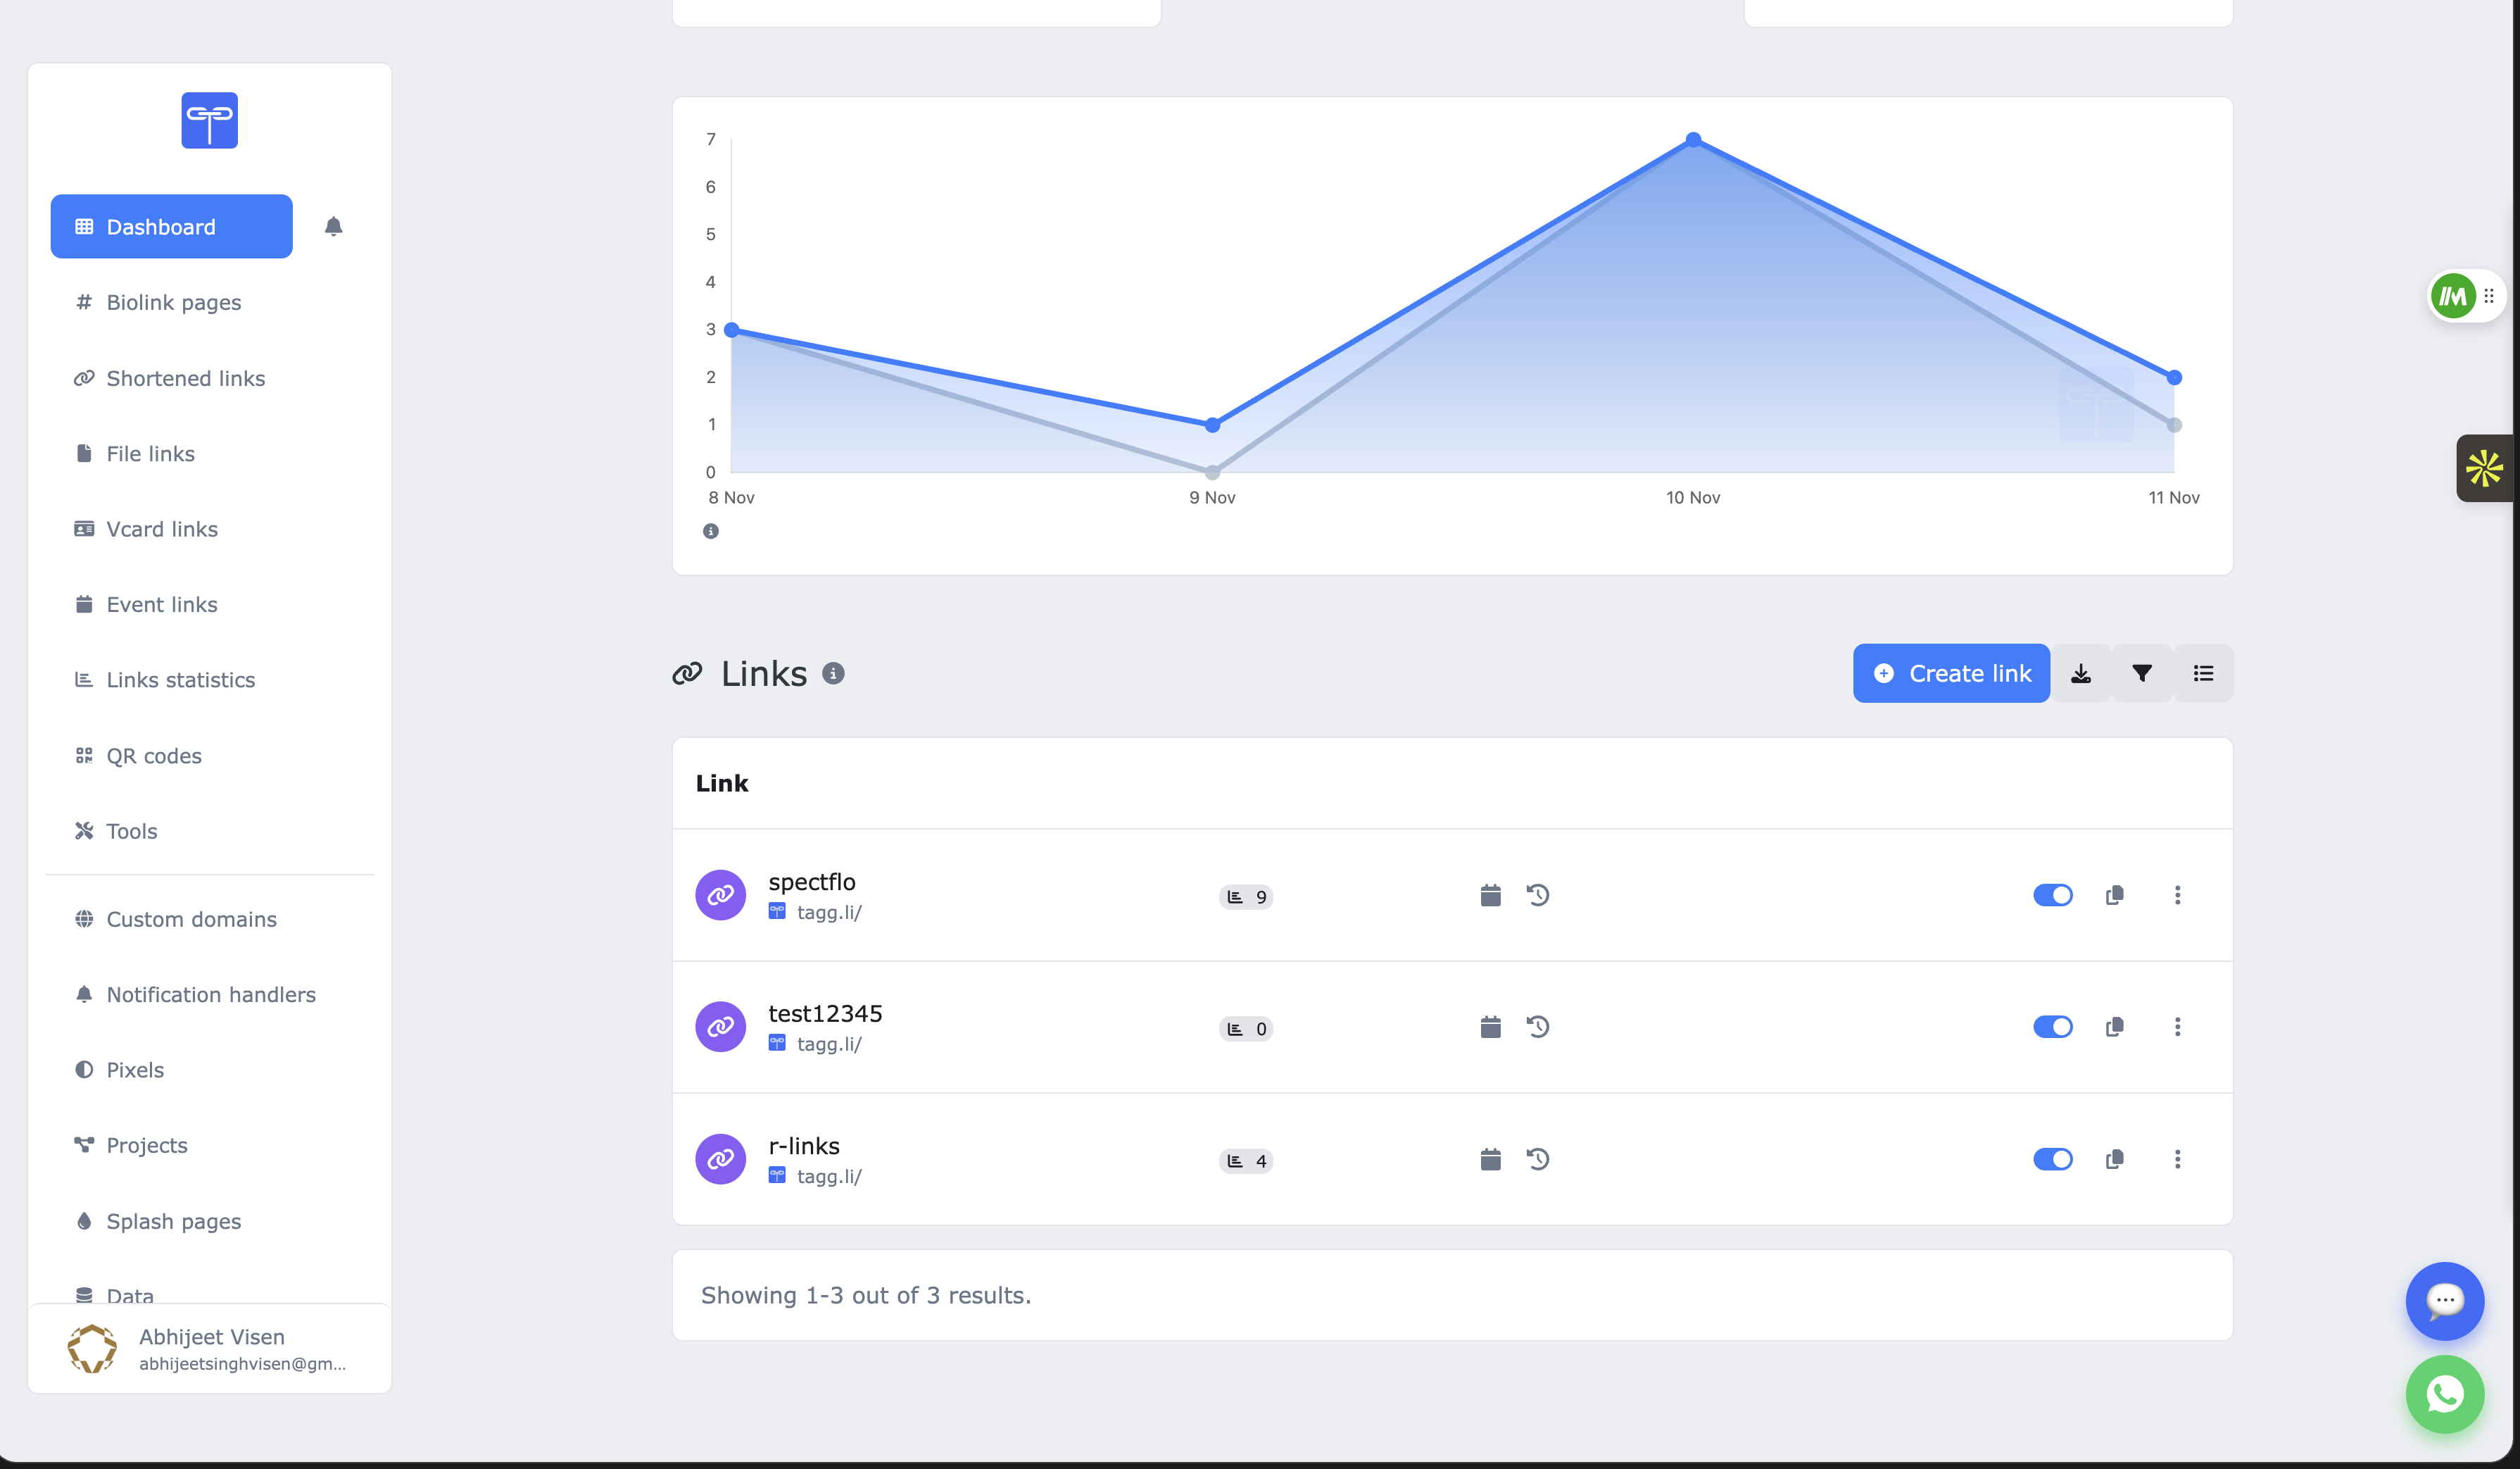Image resolution: width=2520 pixels, height=1469 pixels.
Task: Click the calendar icon on the spectflo row
Action: [x=1490, y=896]
